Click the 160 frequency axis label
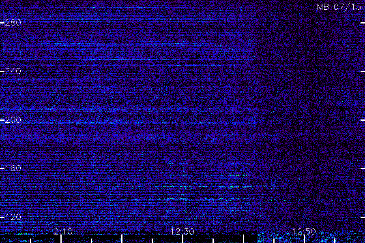The width and height of the screenshot is (365, 243). [13, 168]
